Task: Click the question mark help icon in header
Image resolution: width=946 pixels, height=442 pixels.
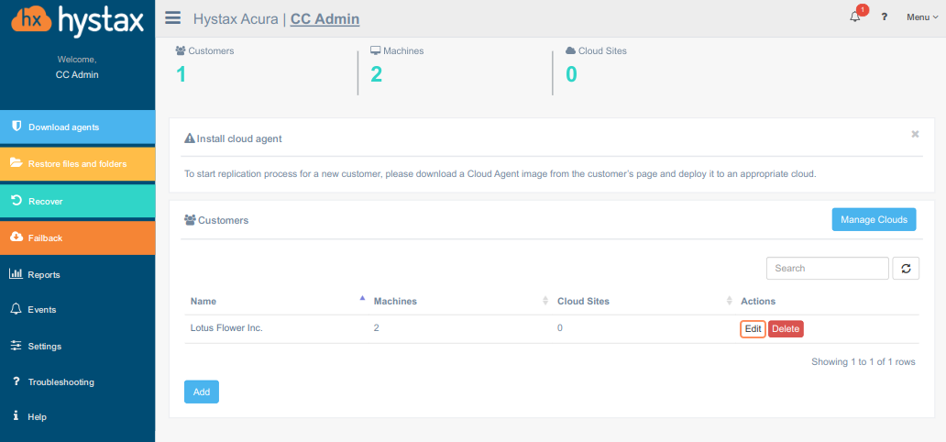Action: coord(885,17)
